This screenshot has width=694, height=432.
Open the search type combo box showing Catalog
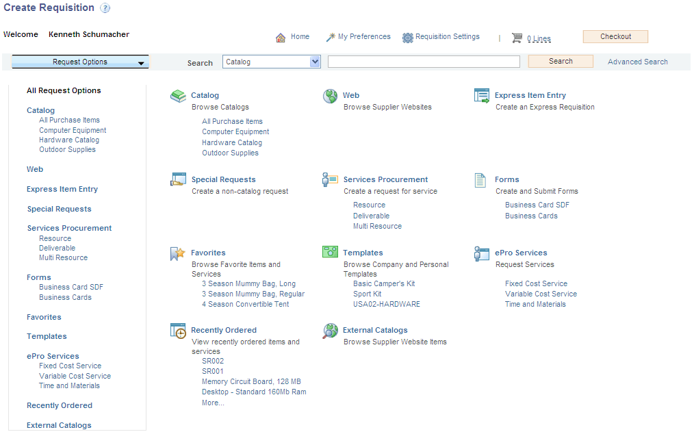point(271,61)
